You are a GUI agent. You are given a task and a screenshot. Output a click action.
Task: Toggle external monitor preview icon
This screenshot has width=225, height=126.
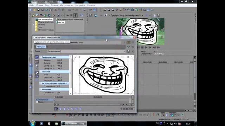(96, 15)
